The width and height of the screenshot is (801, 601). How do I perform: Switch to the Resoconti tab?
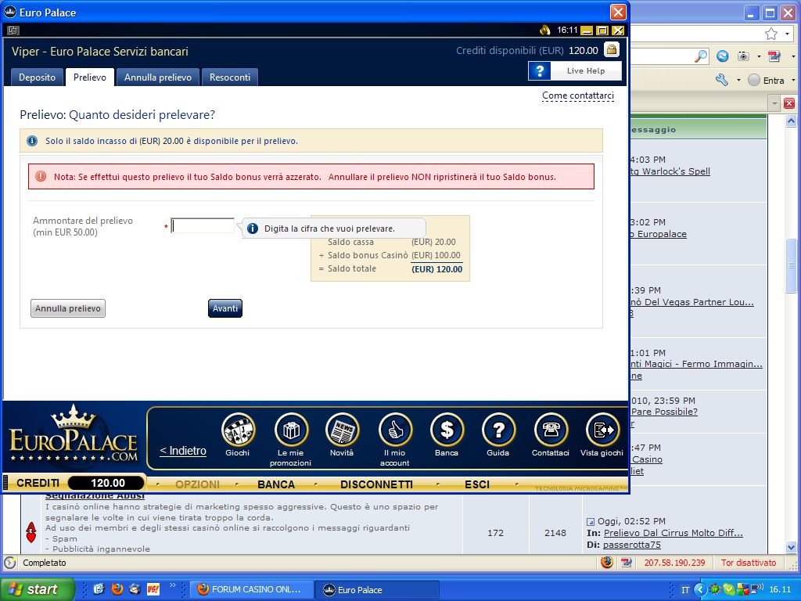[x=230, y=77]
